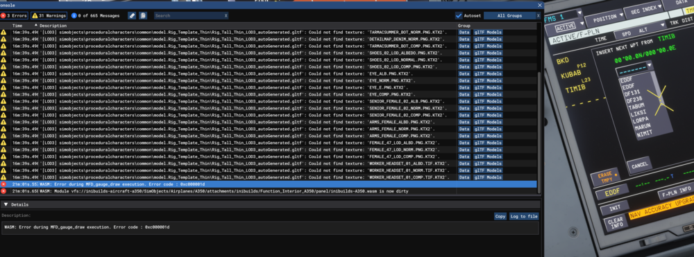Select warning row for DETAILMAP_DENIM_NORM.PNG.KTX2
The width and height of the screenshot is (694, 257).
pos(268,39)
